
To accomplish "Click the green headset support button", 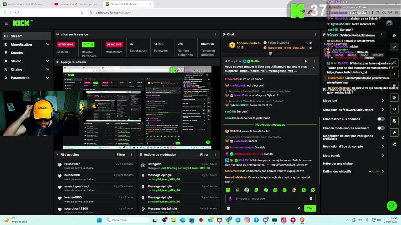I will click(x=392, y=206).
